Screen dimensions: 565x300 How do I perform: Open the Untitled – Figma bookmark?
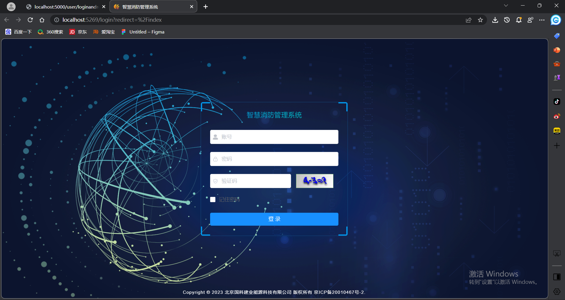(x=143, y=32)
